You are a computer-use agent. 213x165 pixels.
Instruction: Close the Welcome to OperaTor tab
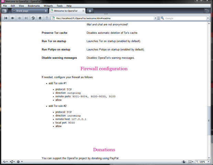click(x=83, y=11)
